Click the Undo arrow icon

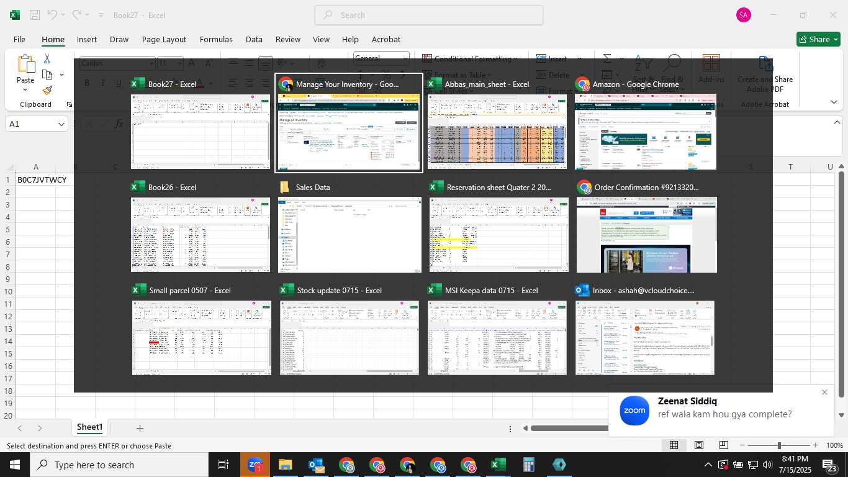(x=53, y=15)
